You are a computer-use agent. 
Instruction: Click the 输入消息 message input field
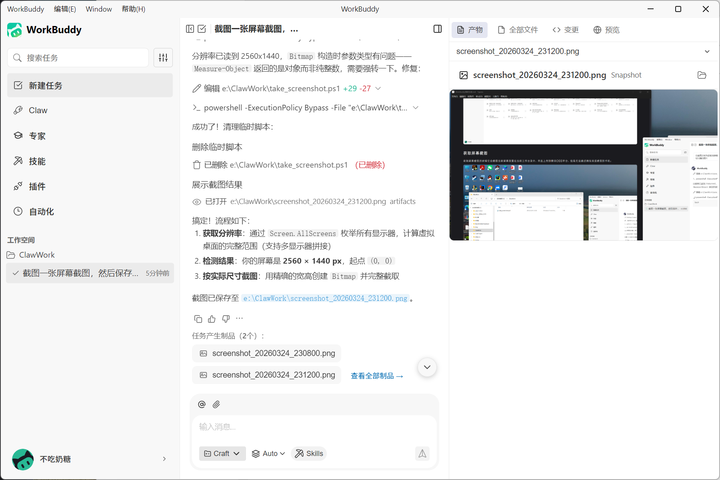(314, 427)
